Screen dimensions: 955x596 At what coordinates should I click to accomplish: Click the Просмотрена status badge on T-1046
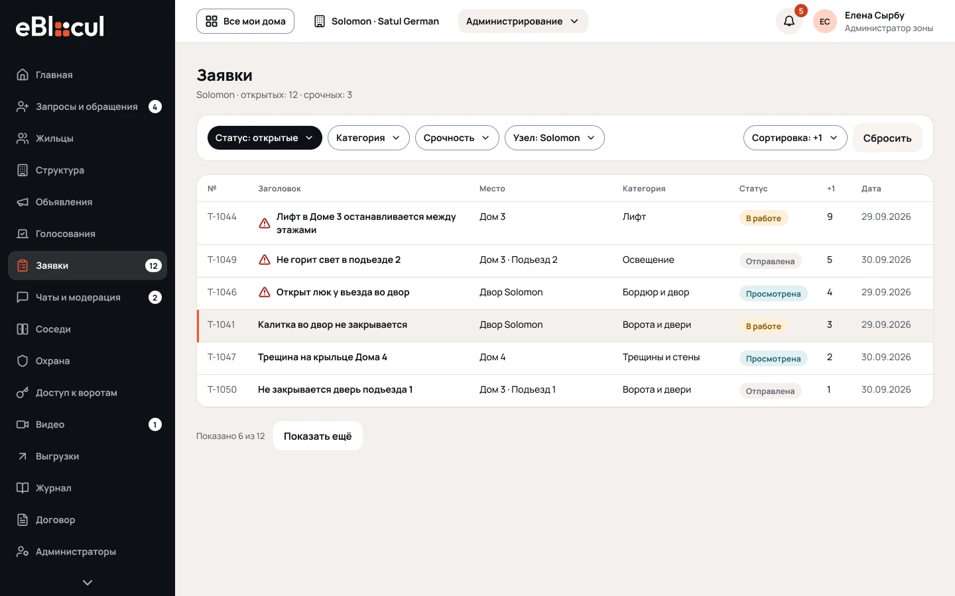coord(773,293)
